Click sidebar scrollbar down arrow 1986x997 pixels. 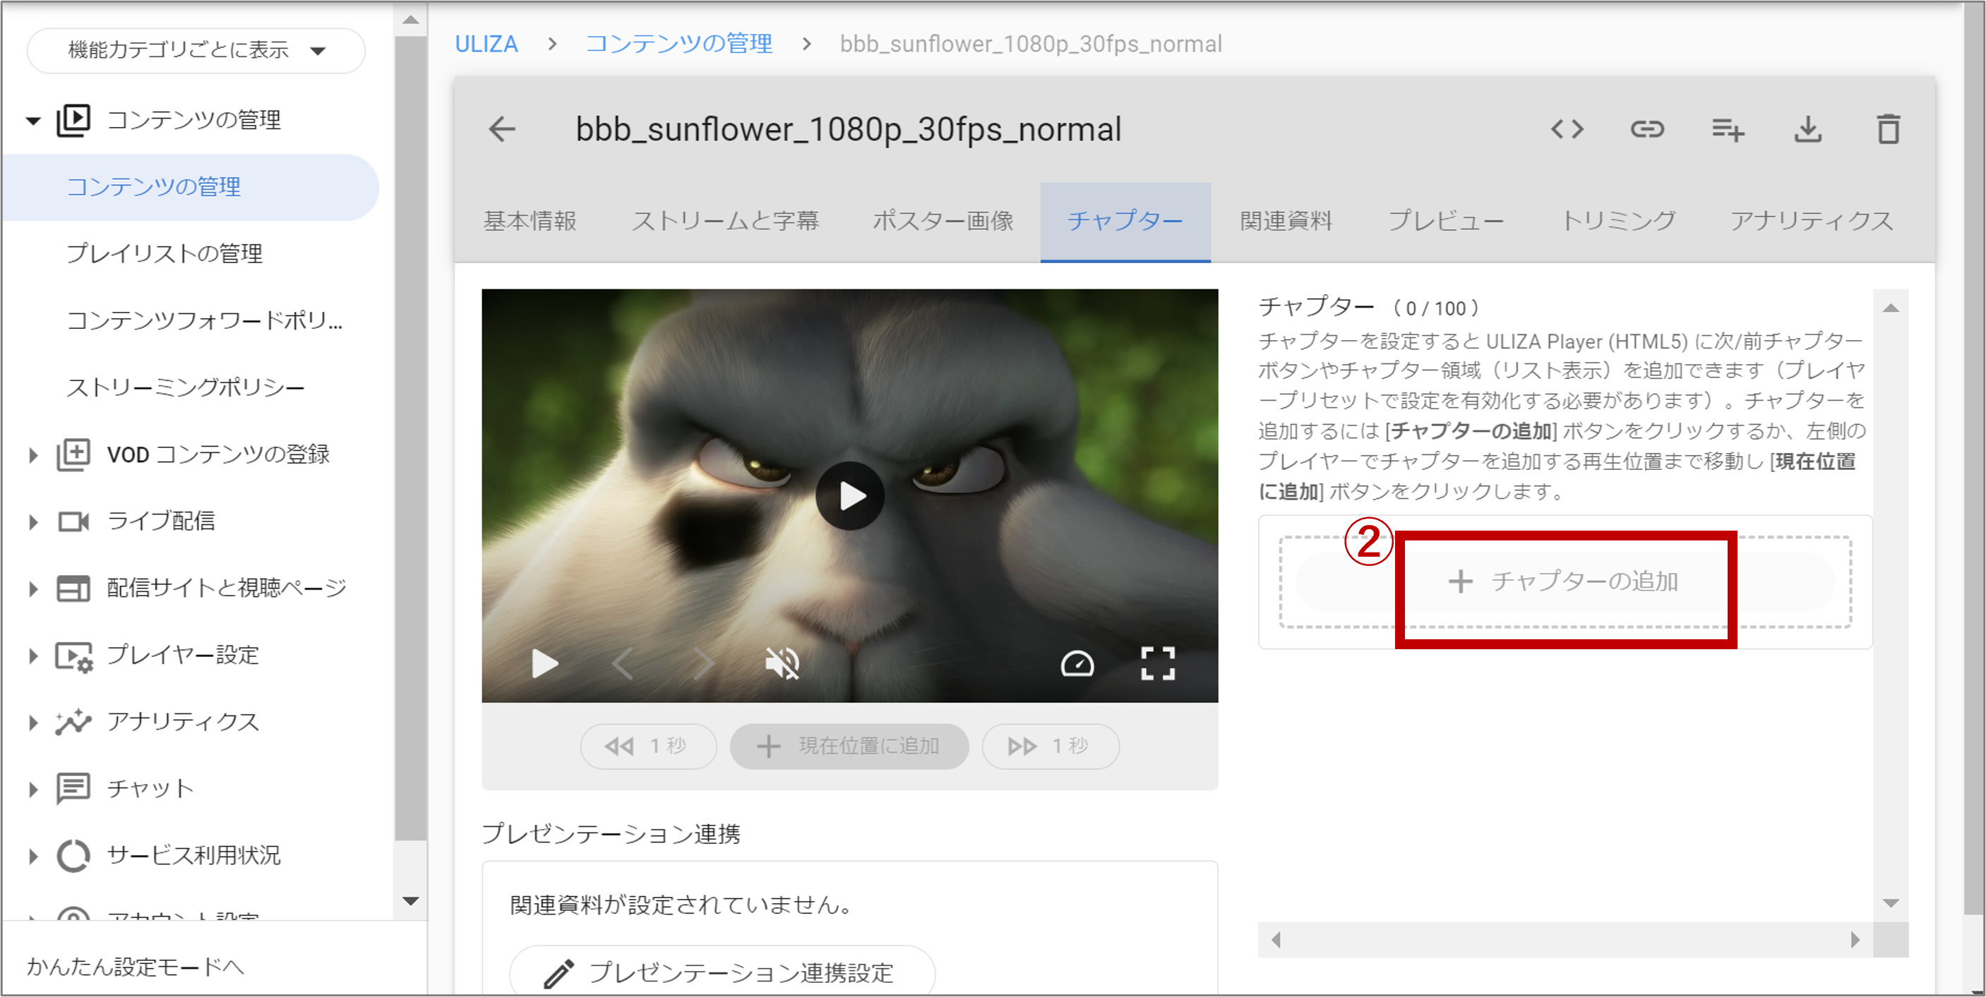(x=410, y=900)
